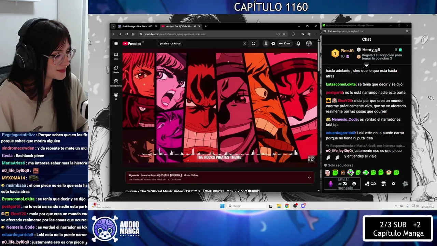Open Henry_g5 in the gift leaderboard
The image size is (437, 246).
371,50
